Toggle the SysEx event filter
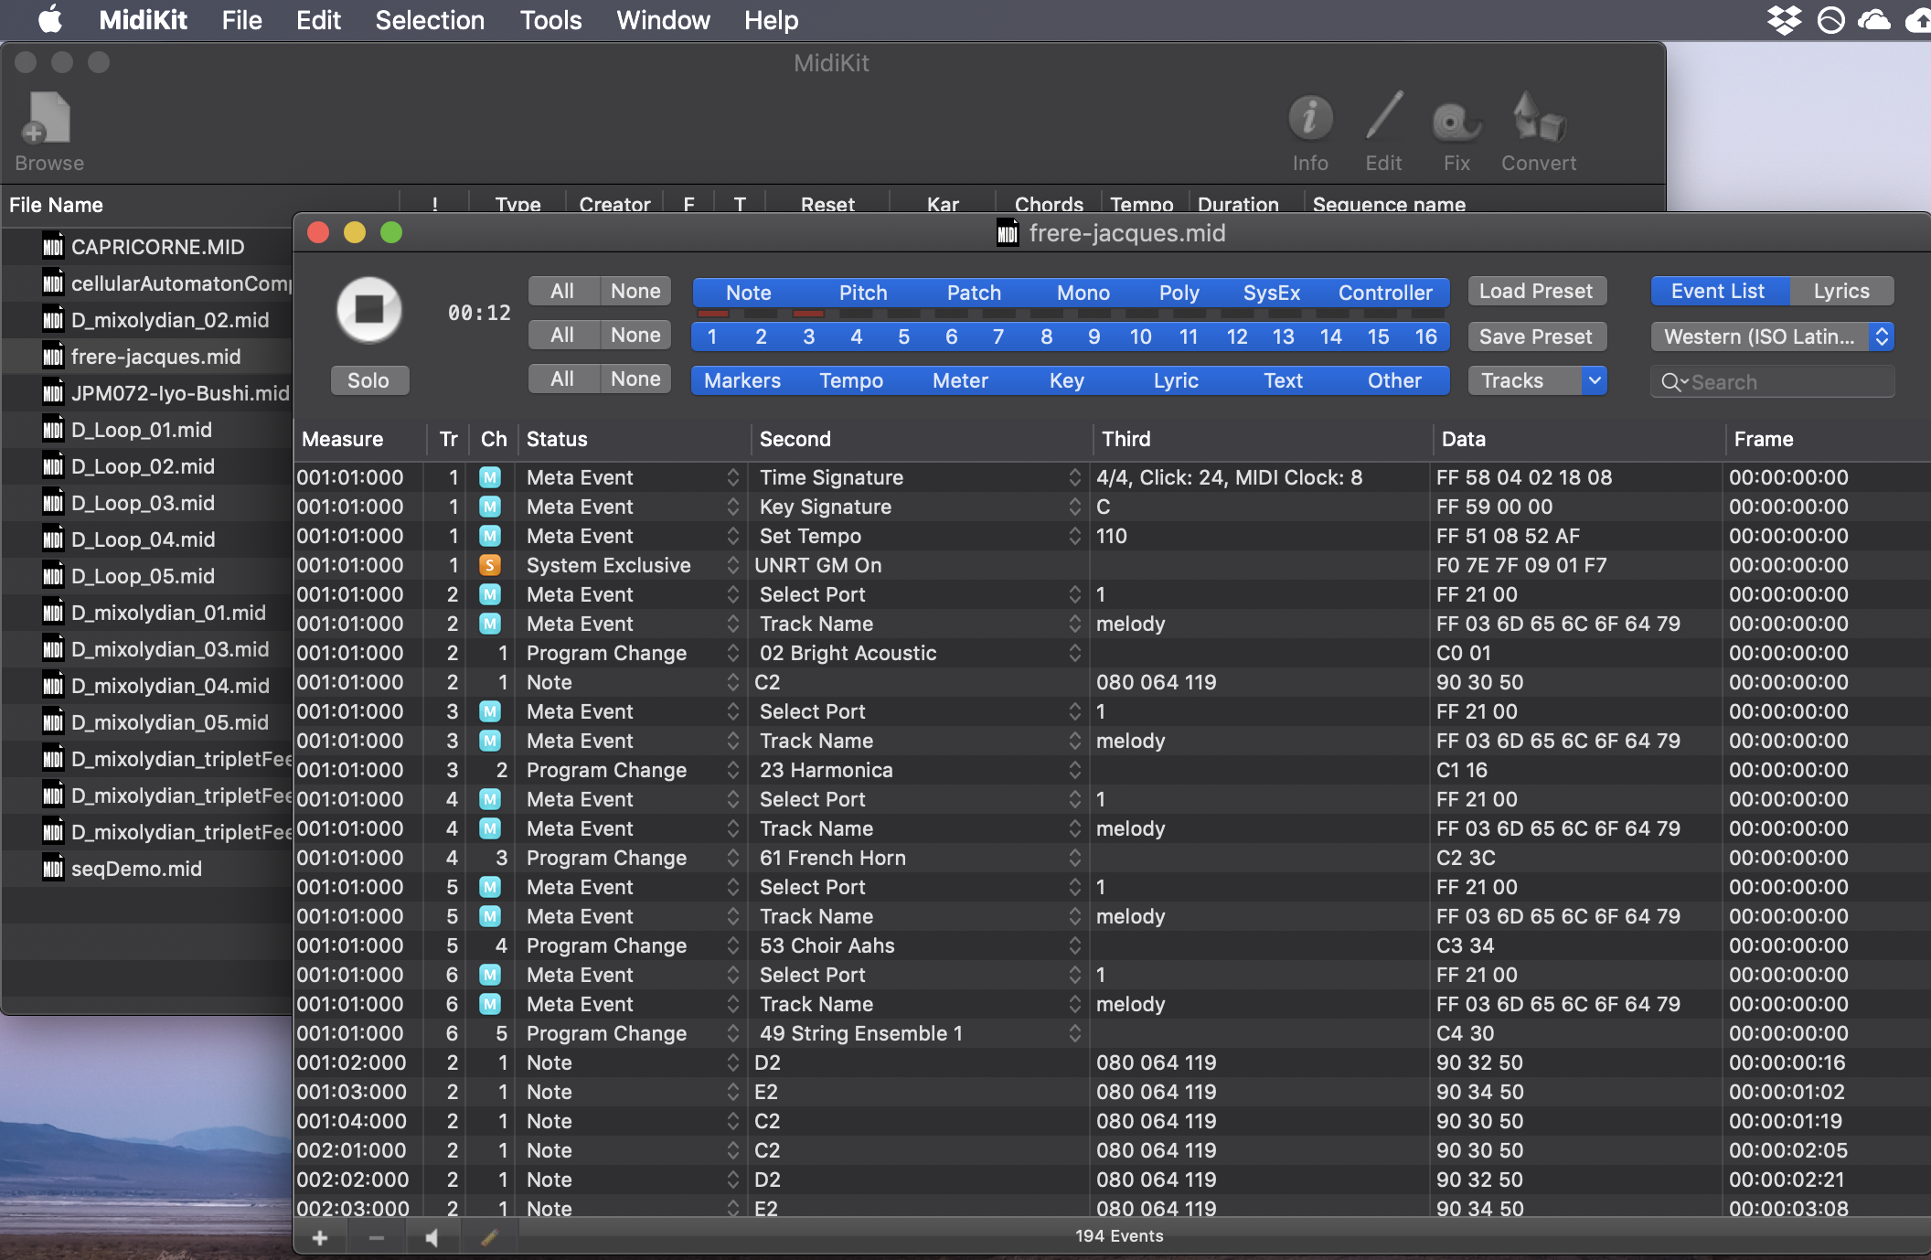The image size is (1931, 1260). [x=1271, y=293]
